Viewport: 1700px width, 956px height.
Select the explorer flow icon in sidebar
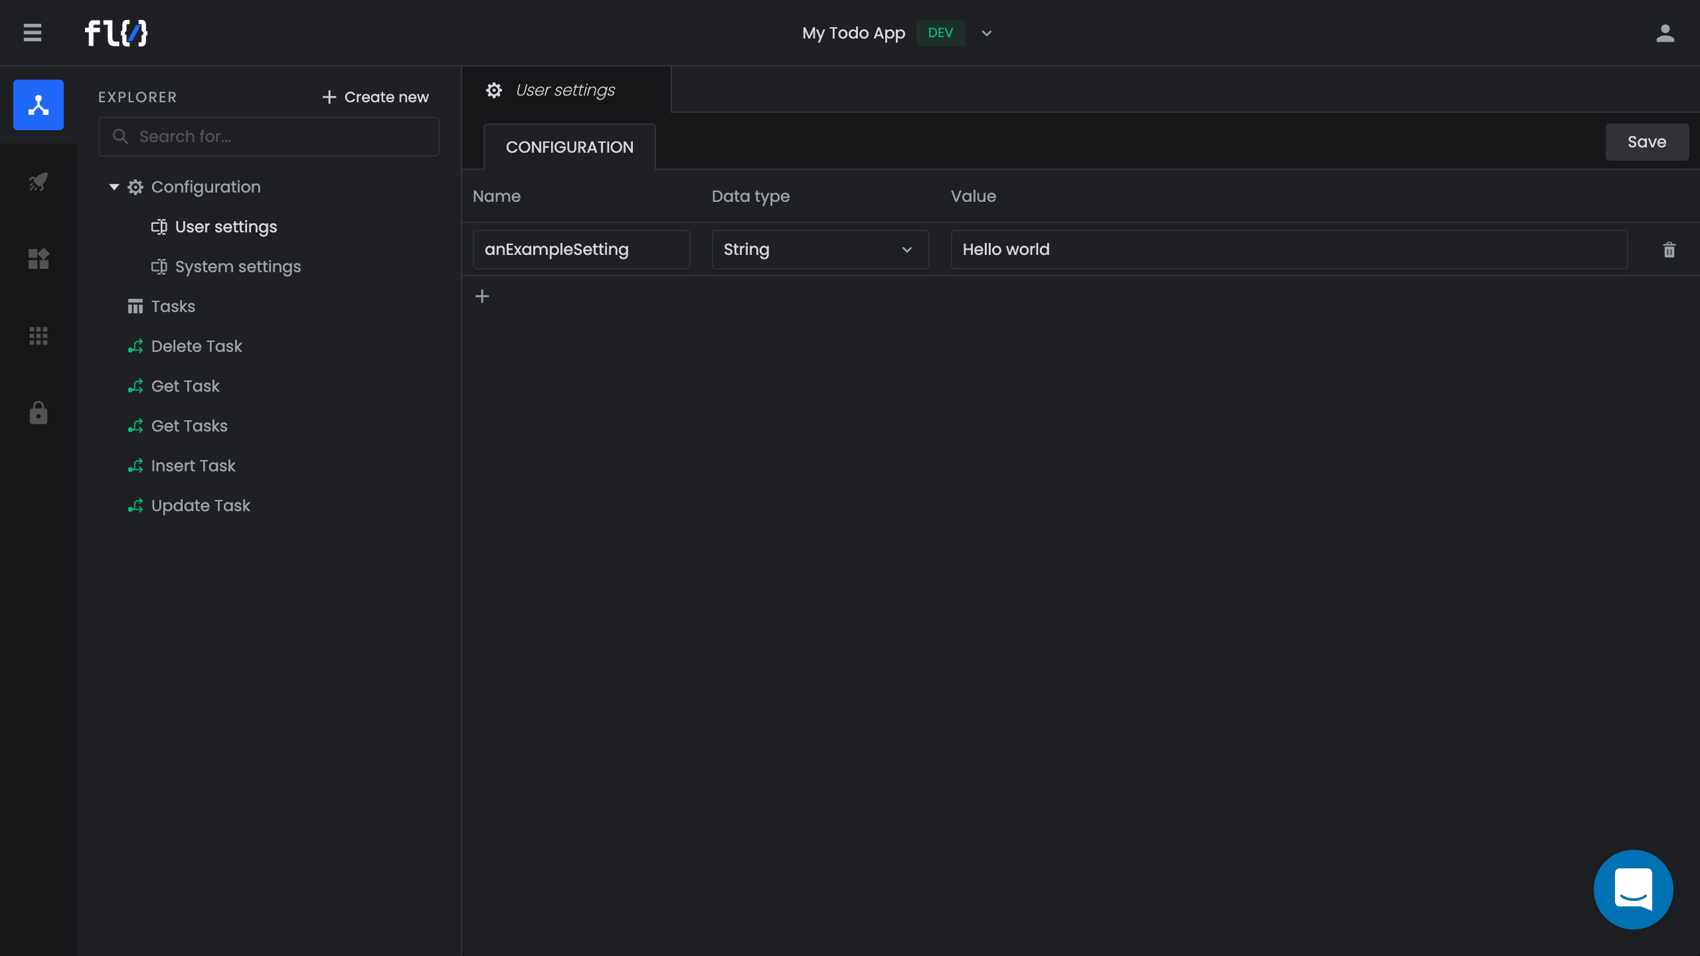coord(39,105)
